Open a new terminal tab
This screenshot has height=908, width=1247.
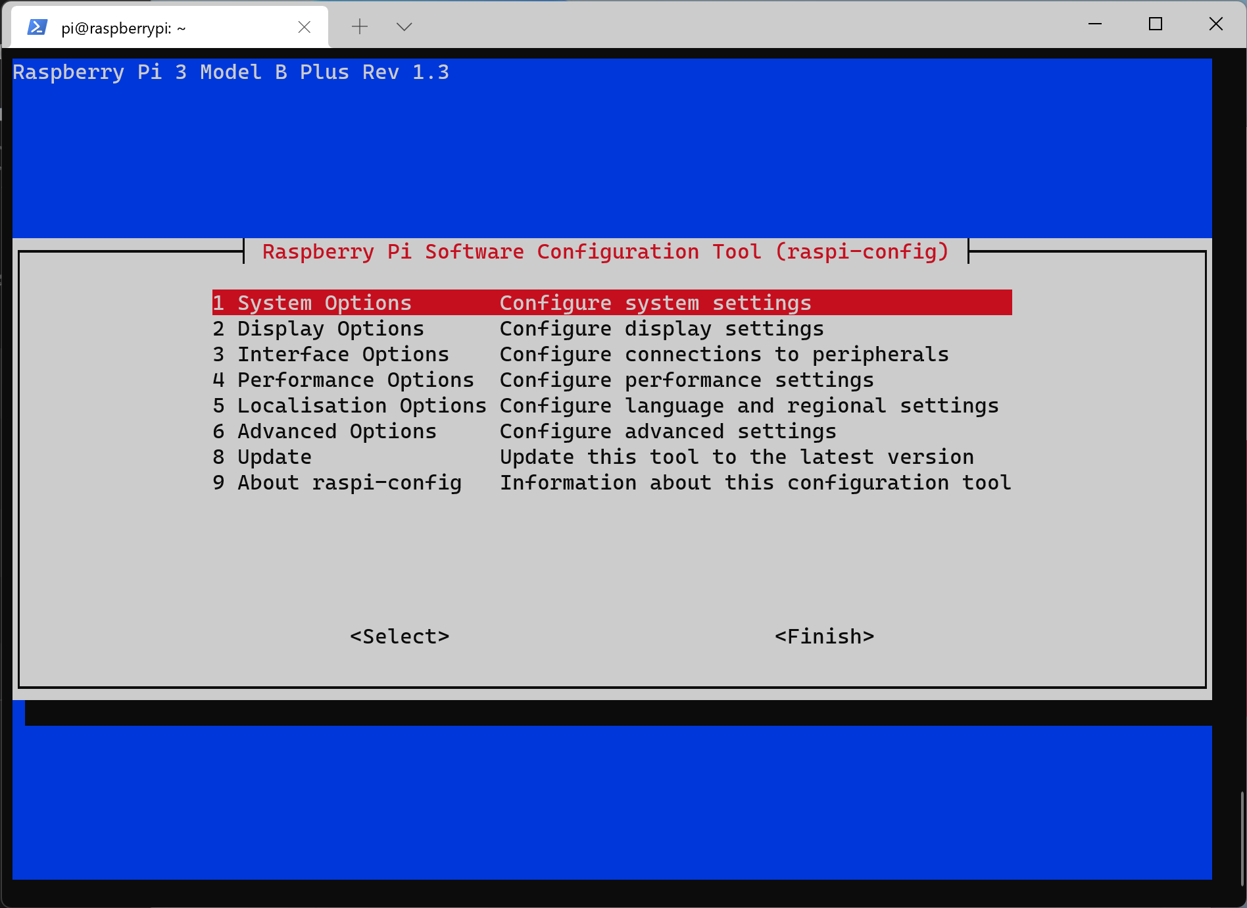(359, 26)
